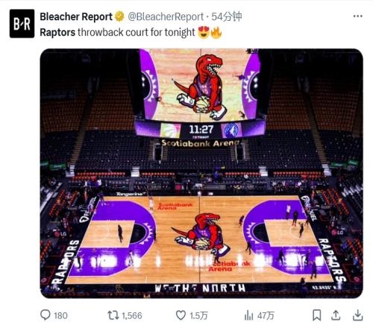The width and height of the screenshot is (373, 328).
Task: Open the Bleacher Report display name
Action: [76, 17]
